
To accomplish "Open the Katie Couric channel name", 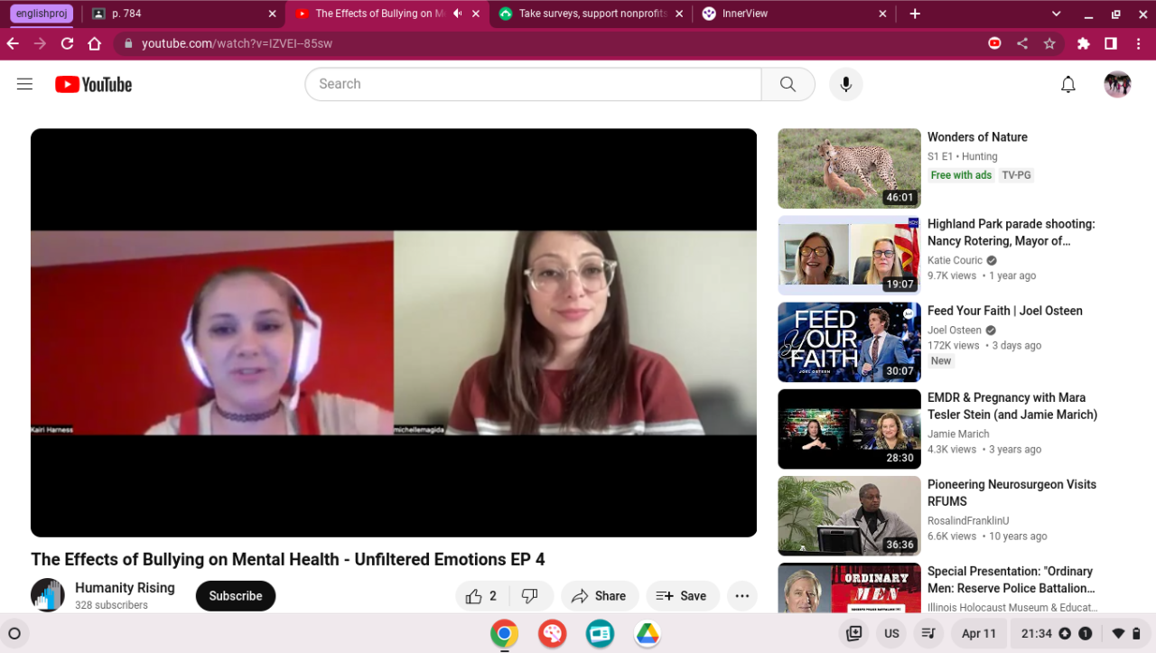I will (955, 260).
